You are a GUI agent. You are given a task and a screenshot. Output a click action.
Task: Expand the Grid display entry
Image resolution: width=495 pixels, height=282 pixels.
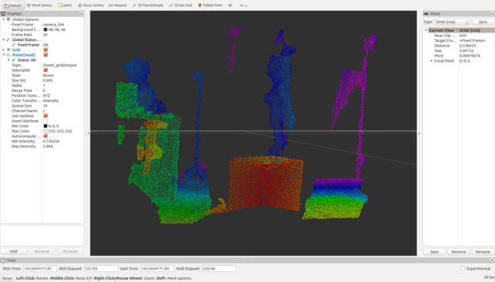[3, 50]
